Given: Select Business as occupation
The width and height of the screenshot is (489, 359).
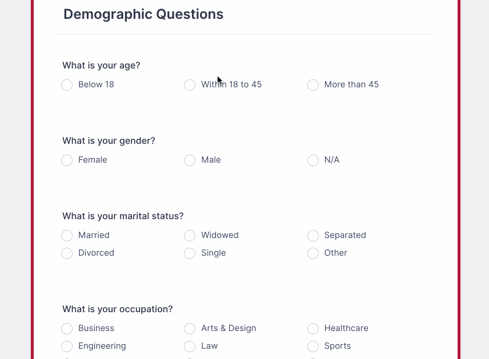Looking at the screenshot, I should click(67, 329).
